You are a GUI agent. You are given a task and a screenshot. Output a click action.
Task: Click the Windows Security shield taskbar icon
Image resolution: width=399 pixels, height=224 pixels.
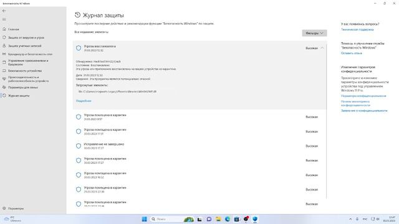pyautogui.click(x=255, y=219)
